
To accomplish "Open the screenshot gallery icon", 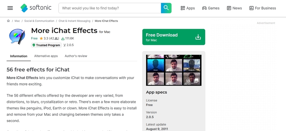I will (x=196, y=81).
